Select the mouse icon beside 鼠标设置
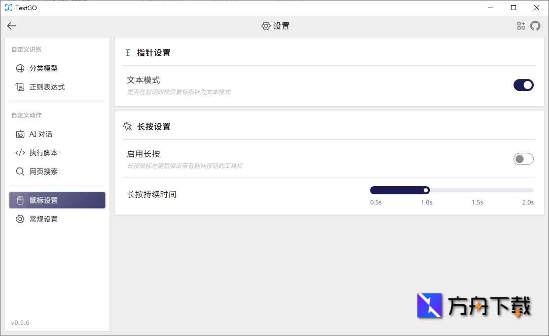This screenshot has width=549, height=336. click(x=19, y=200)
